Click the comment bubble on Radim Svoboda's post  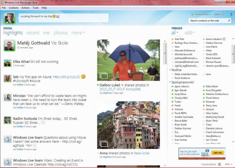tap(43, 123)
